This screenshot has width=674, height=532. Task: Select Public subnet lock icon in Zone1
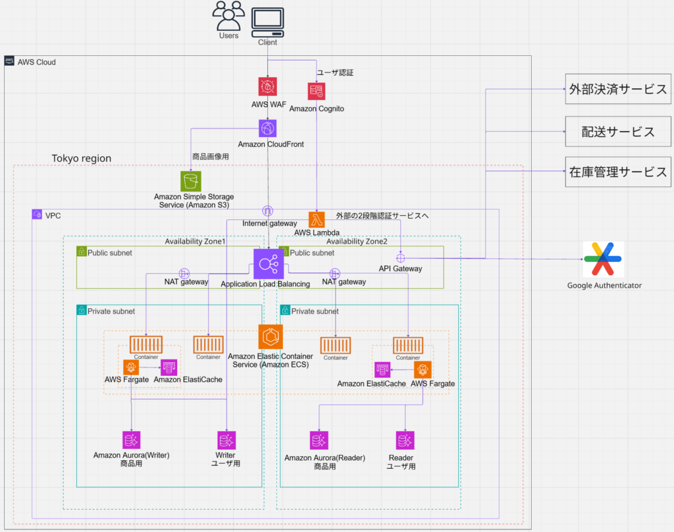pos(82,251)
